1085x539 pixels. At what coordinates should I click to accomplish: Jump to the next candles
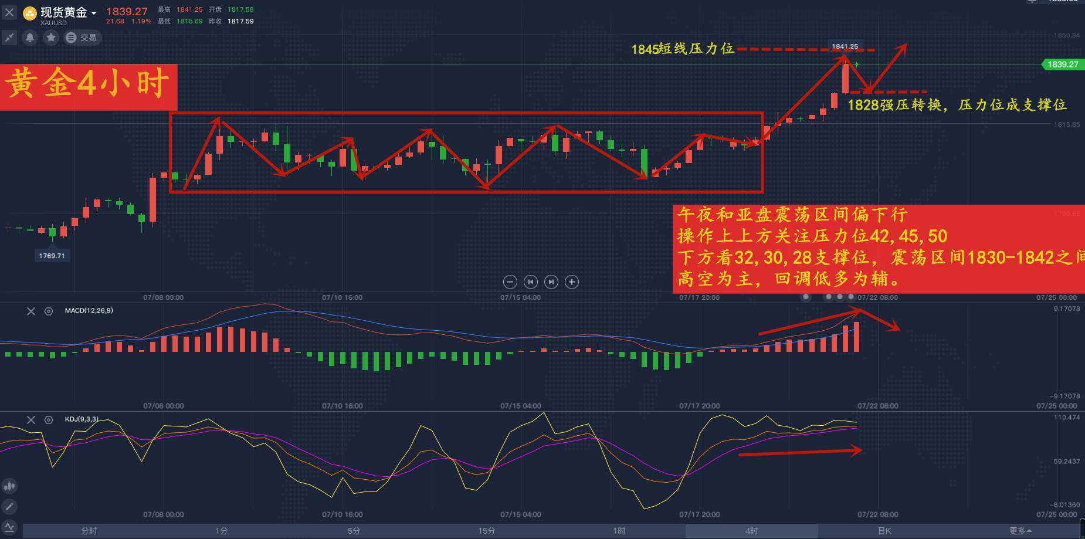551,282
